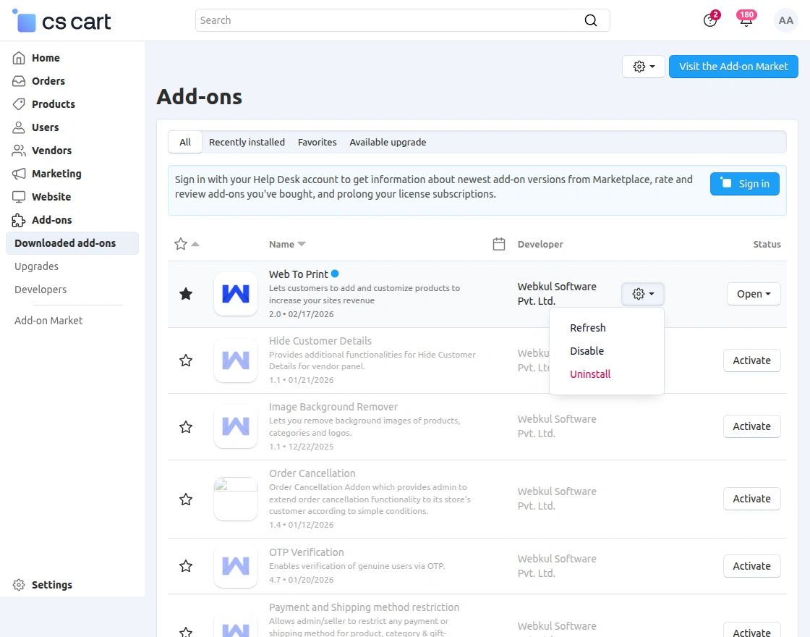
Task: Activate the Image Background Remover add-on
Action: (x=751, y=426)
